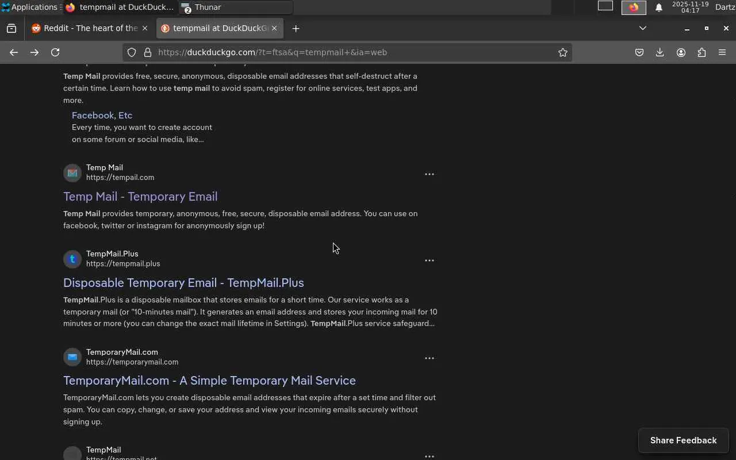Open a new browser tab
Image resolution: width=736 pixels, height=460 pixels.
[x=296, y=28]
